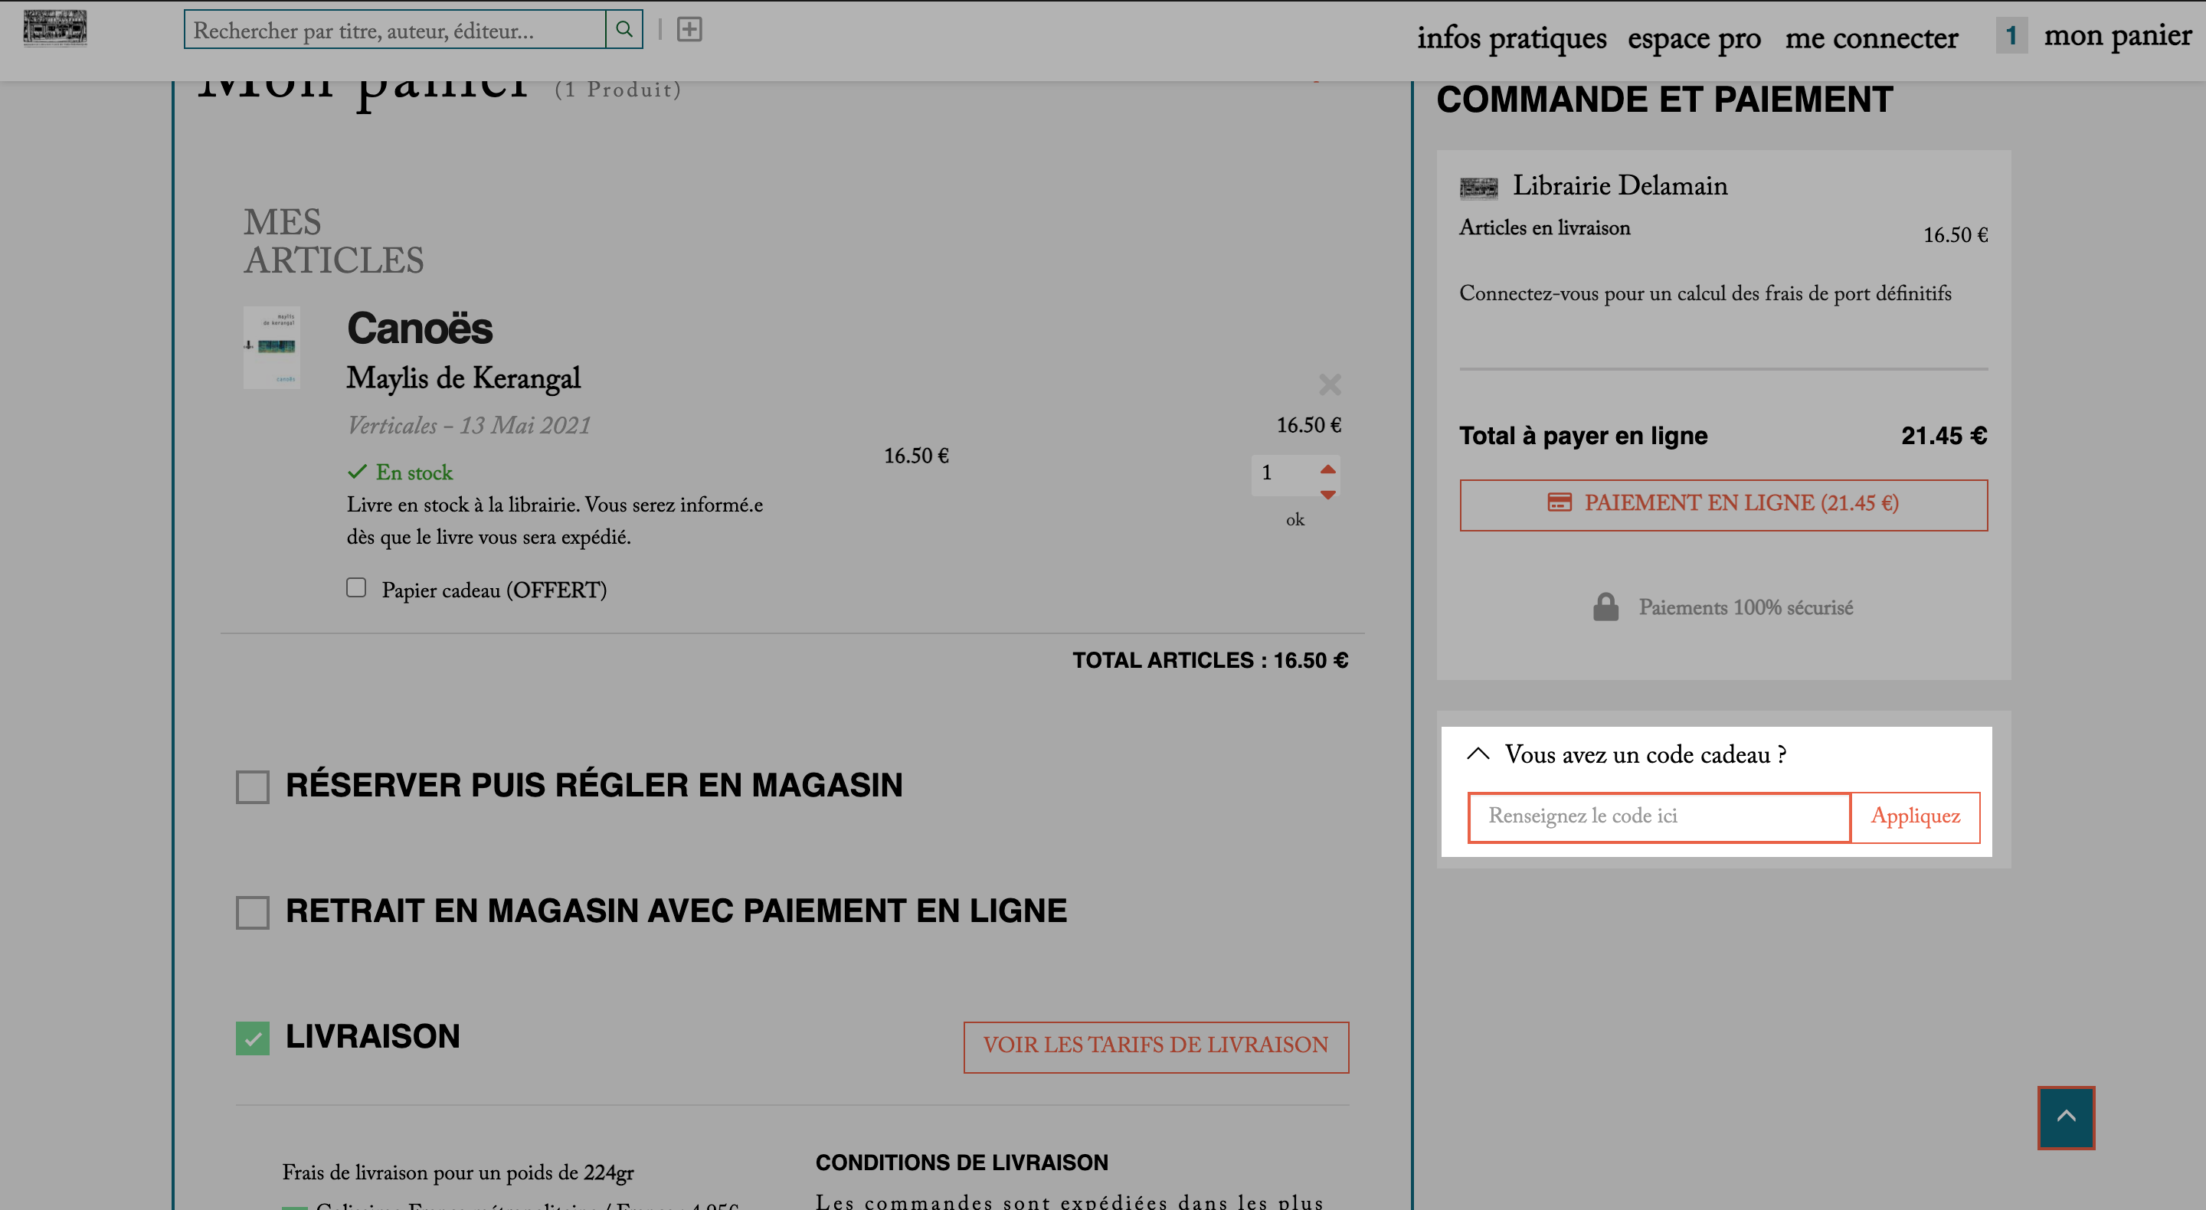Screen dimensions: 2206x1210
Task: Check the Papier cadeau (OFFERT) box
Action: [356, 587]
